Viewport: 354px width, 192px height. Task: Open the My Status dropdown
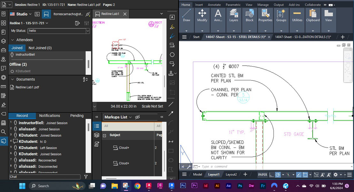[x=88, y=31]
